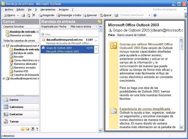Switch to the Calendario pane
This screenshot has height=139, width=188.
tap(21, 107)
